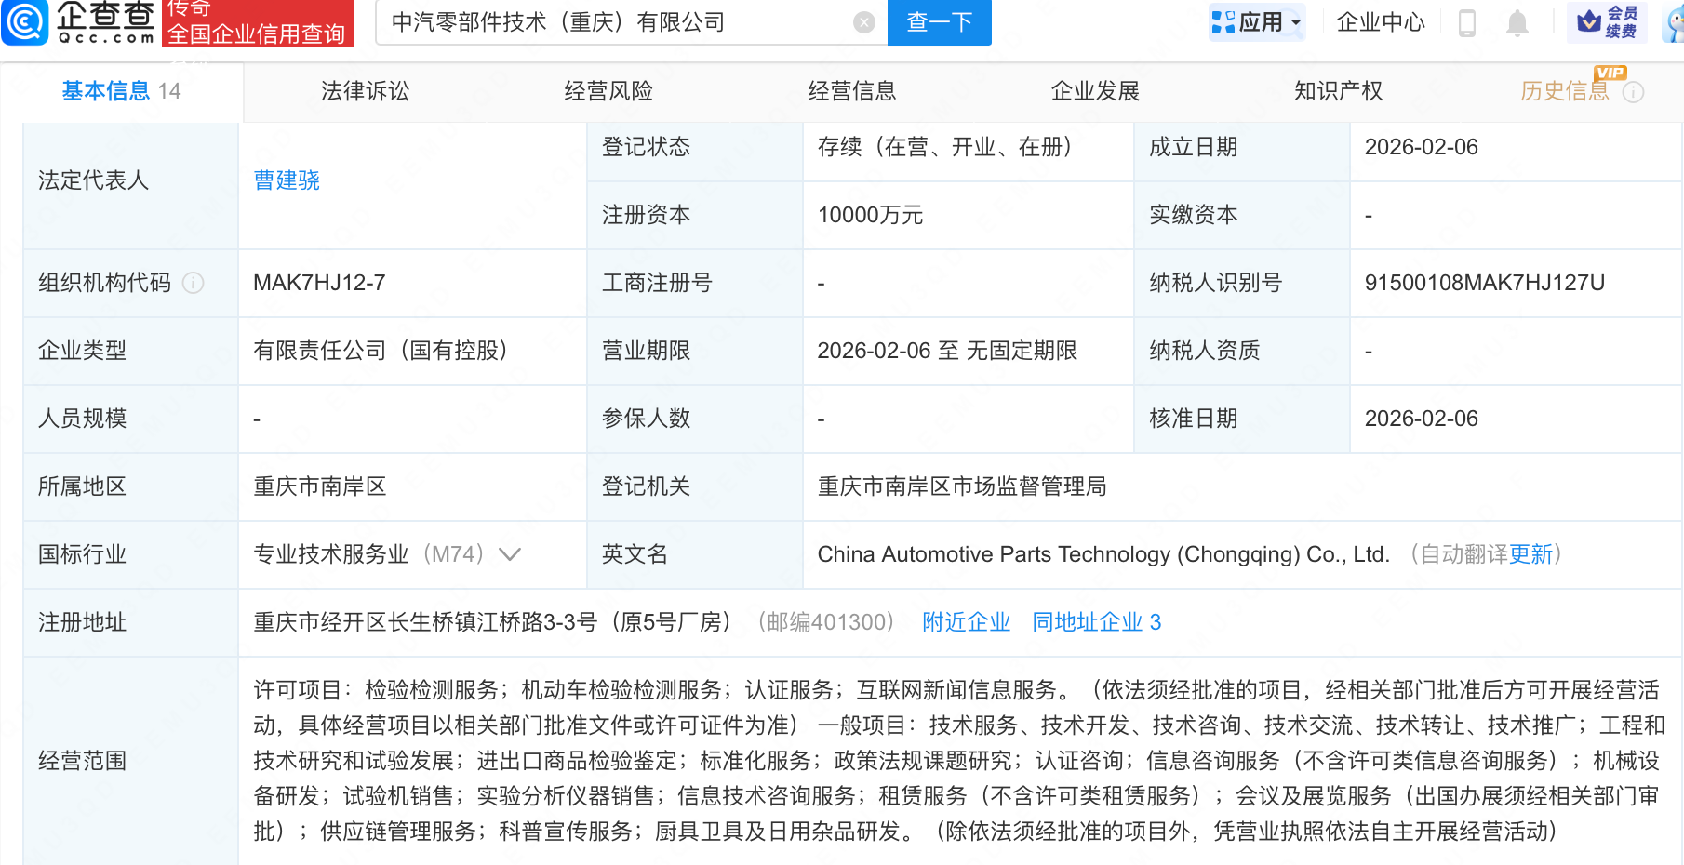
Task: Select the 成立日期 value 2026-02-06
Action: 1422,147
